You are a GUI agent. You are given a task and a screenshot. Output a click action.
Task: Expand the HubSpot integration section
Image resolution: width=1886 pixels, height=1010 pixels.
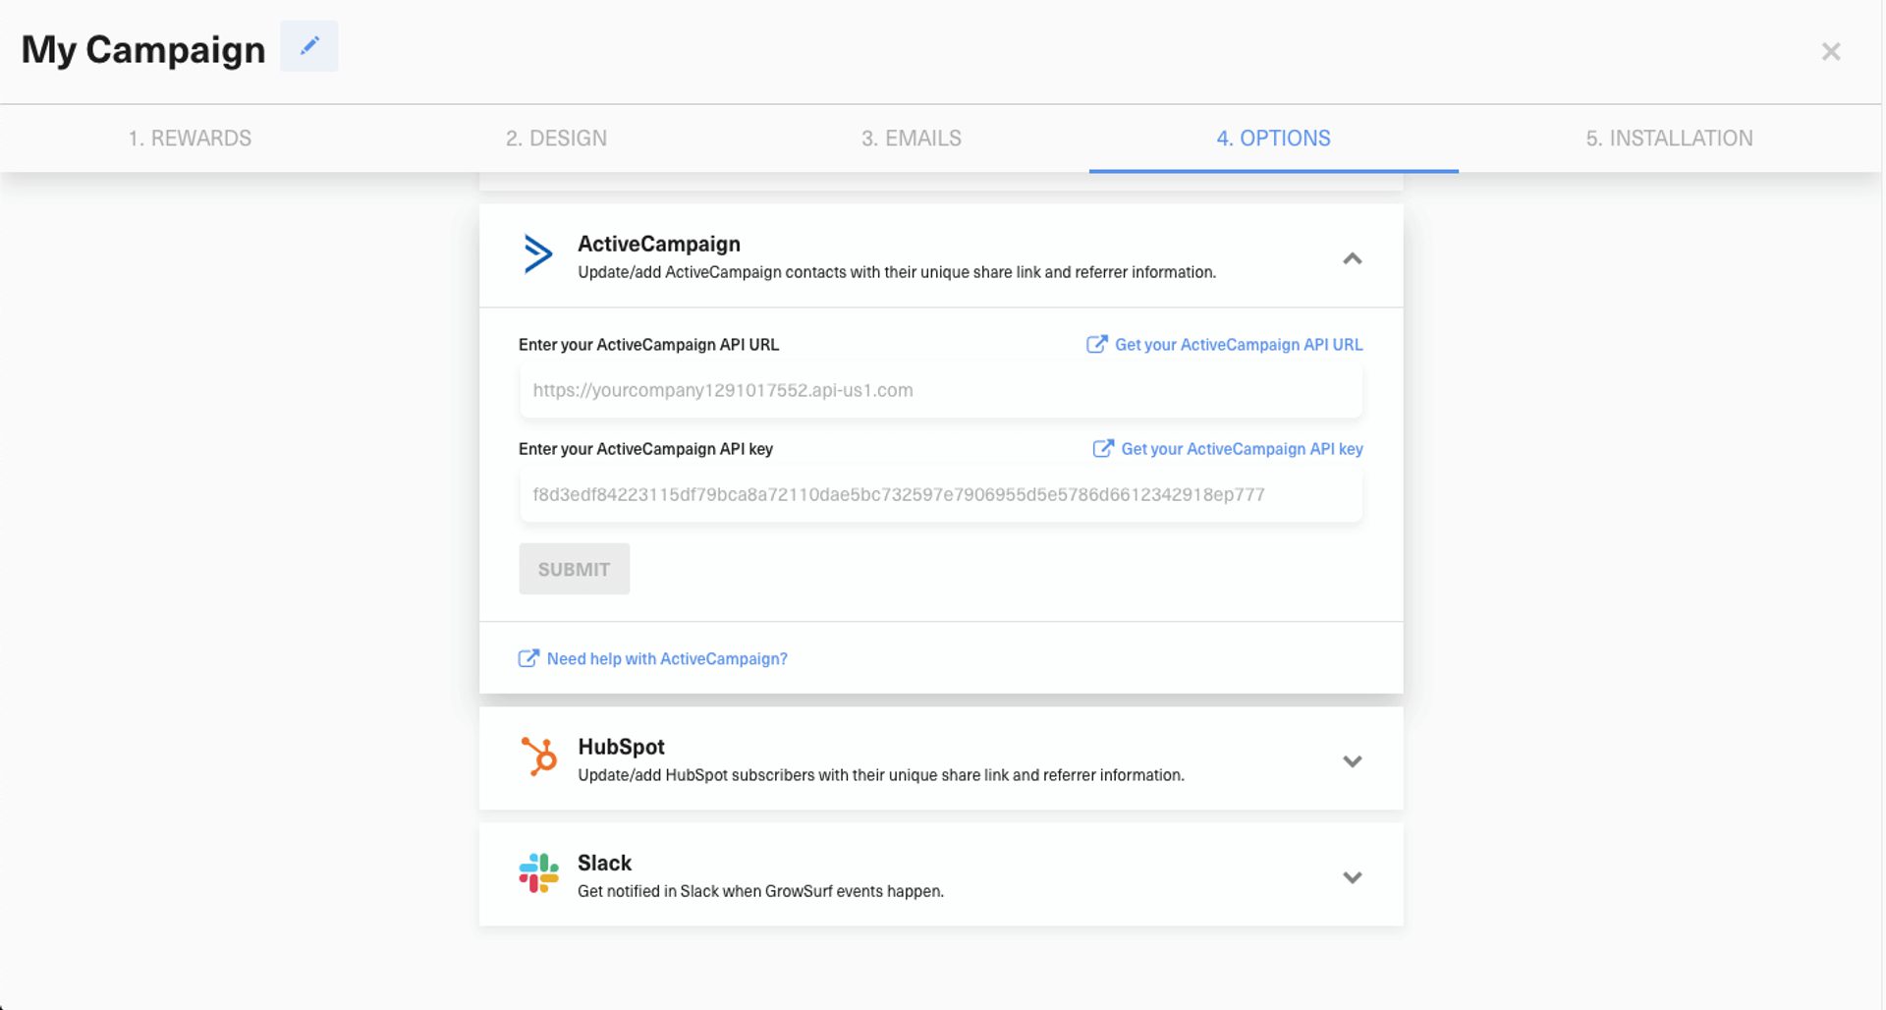pos(1352,761)
